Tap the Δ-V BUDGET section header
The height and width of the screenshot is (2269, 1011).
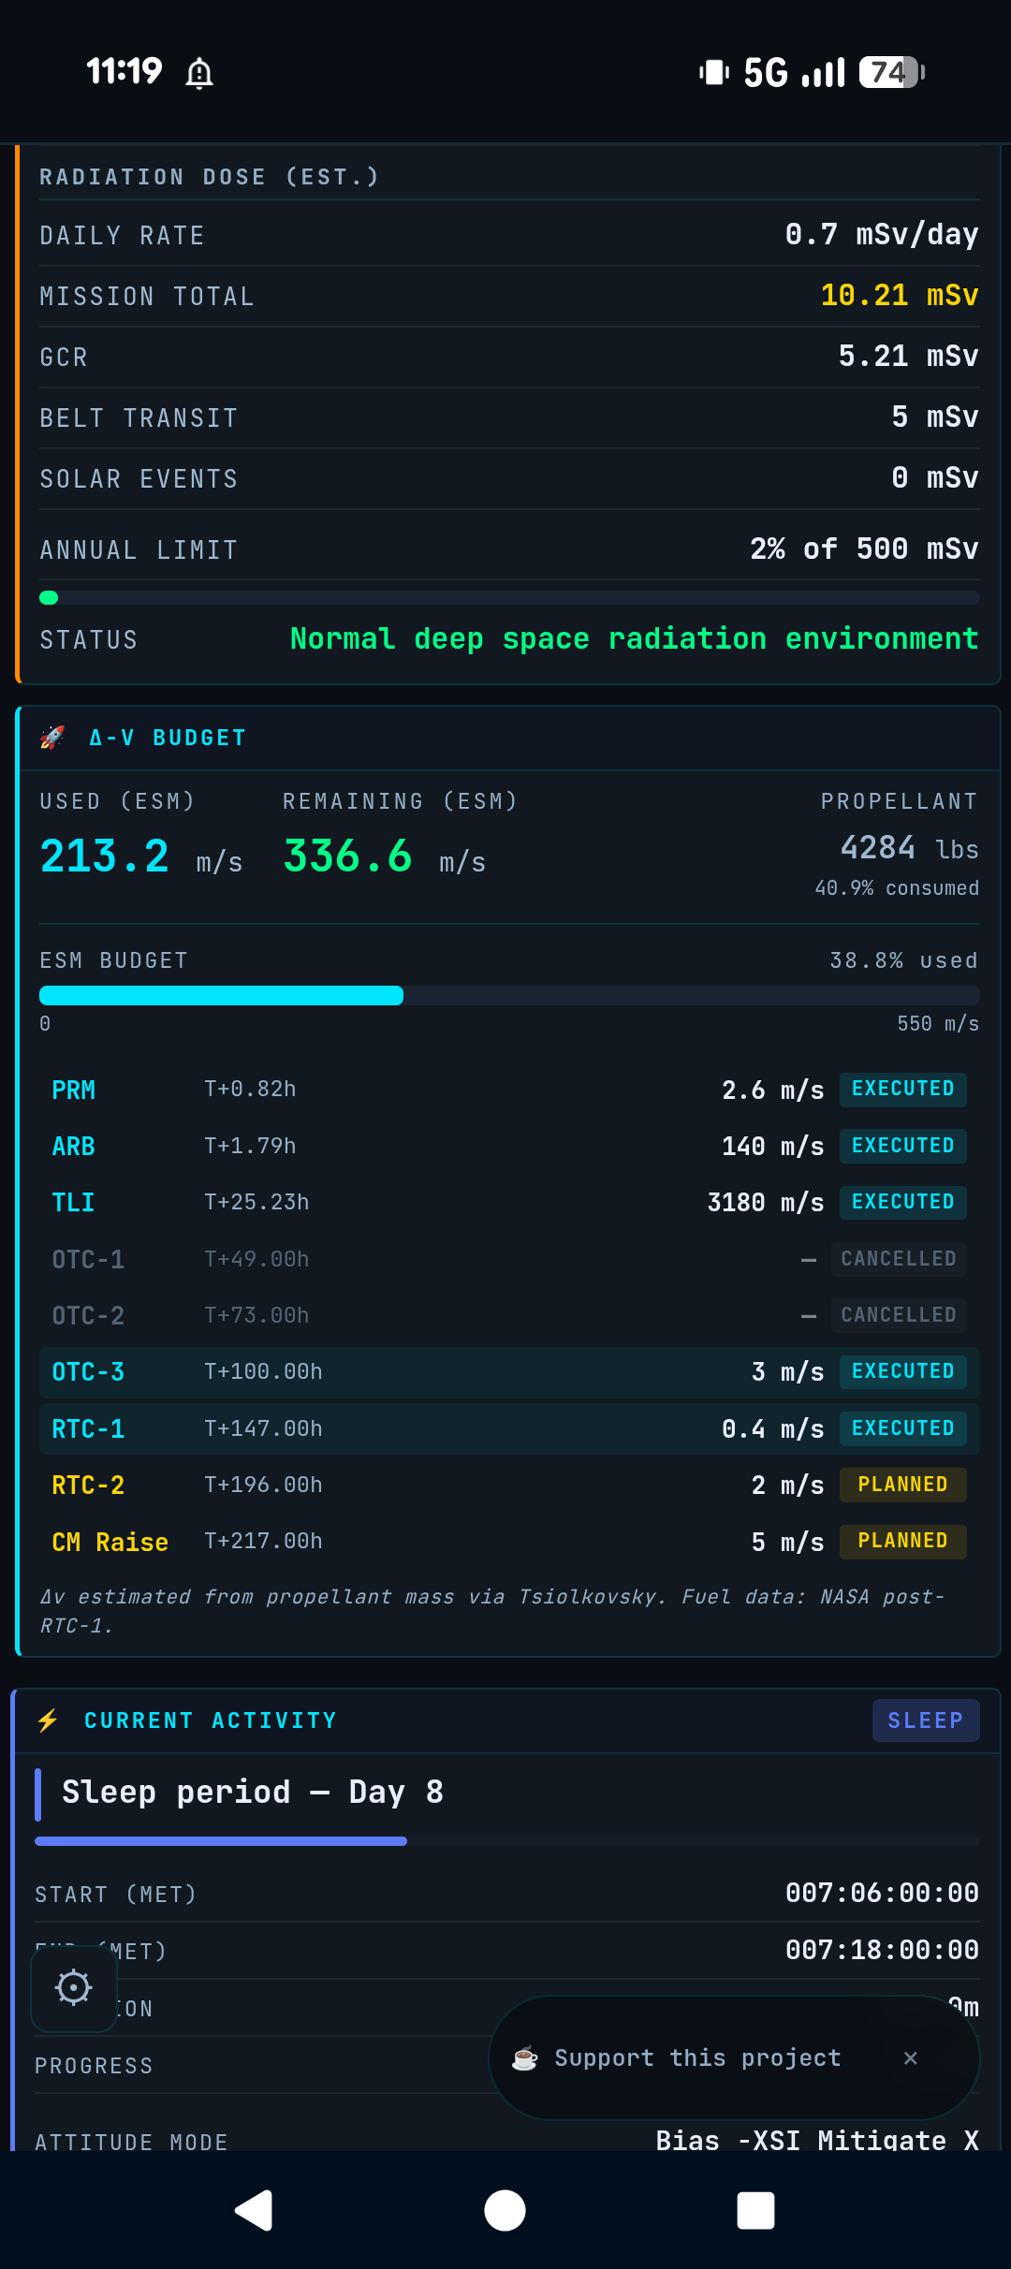tap(168, 738)
